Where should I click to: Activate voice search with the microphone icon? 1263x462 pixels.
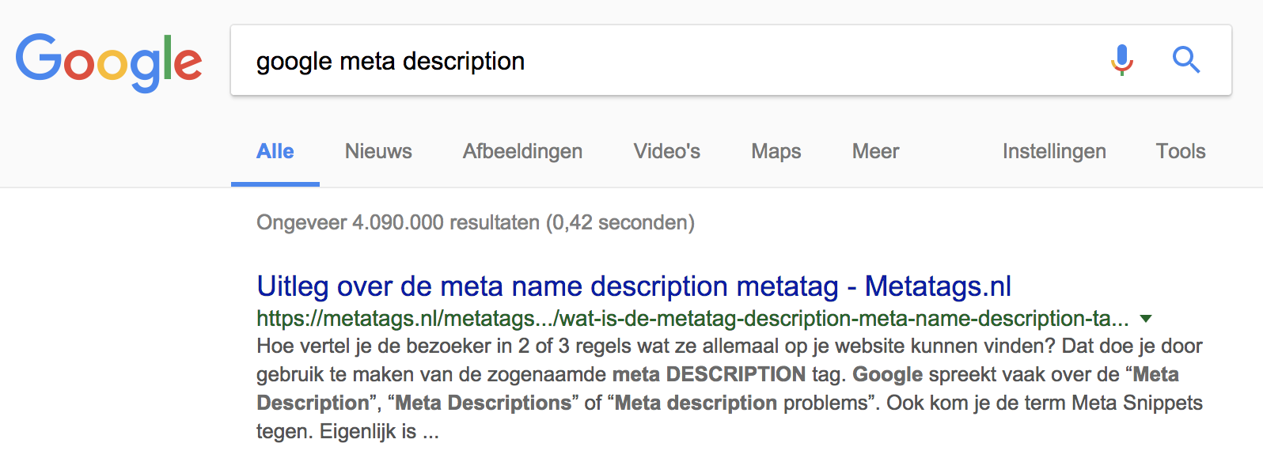pos(1121,60)
